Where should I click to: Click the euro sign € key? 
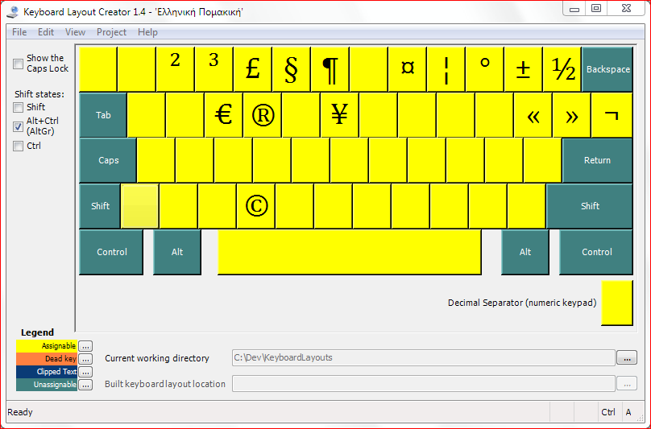point(223,115)
